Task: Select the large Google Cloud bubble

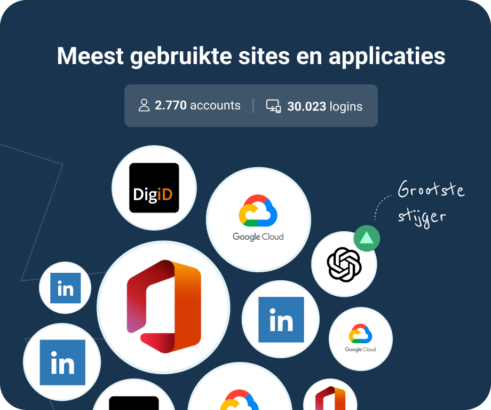Action: (x=258, y=219)
